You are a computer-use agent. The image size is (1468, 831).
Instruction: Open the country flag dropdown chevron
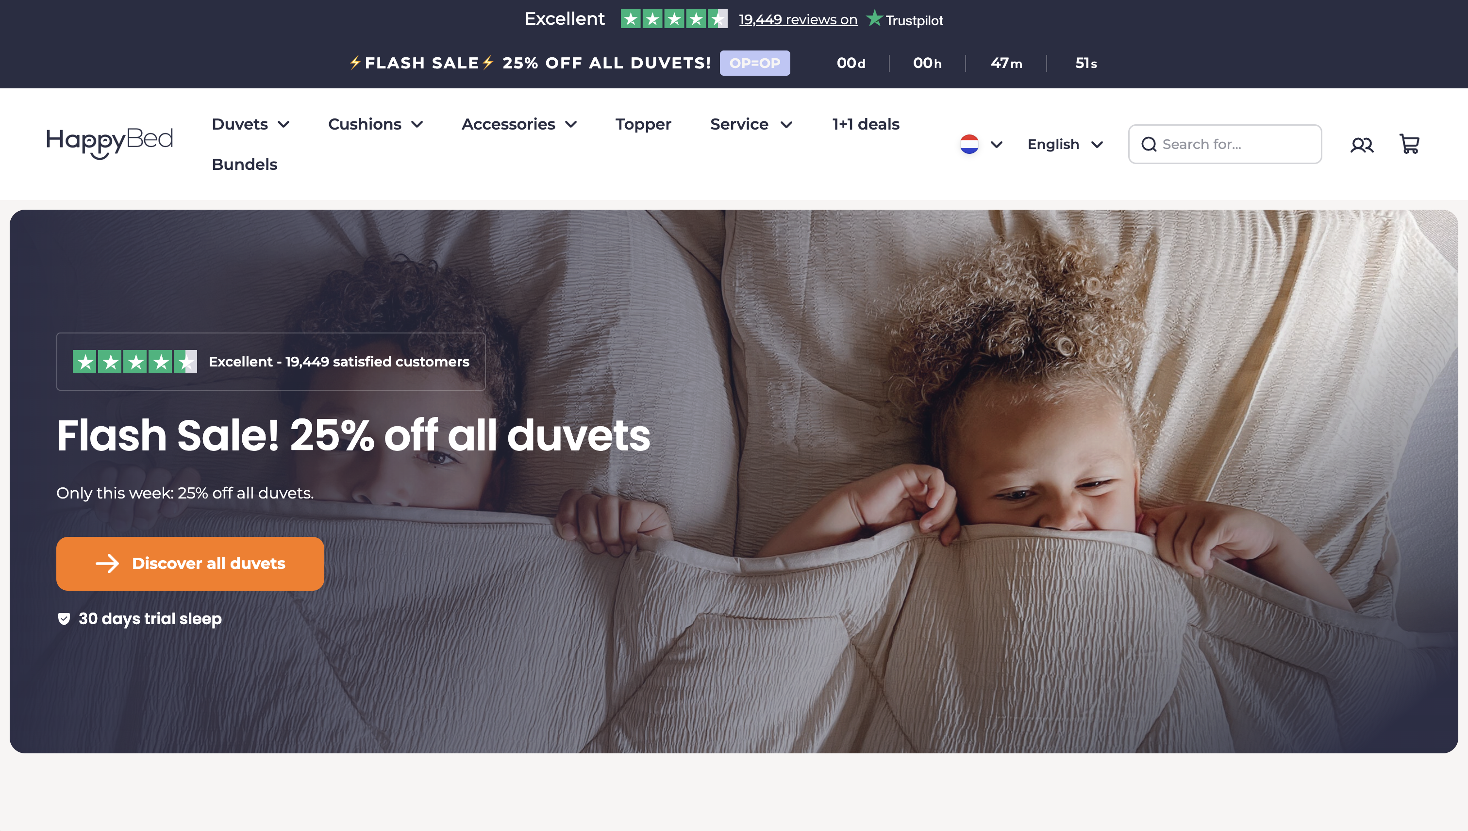(997, 145)
